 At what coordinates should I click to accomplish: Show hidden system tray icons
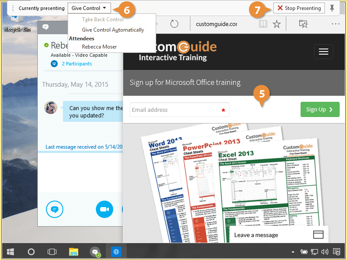click(x=292, y=252)
